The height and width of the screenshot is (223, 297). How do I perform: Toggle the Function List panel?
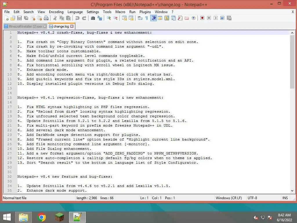pos(180,18)
